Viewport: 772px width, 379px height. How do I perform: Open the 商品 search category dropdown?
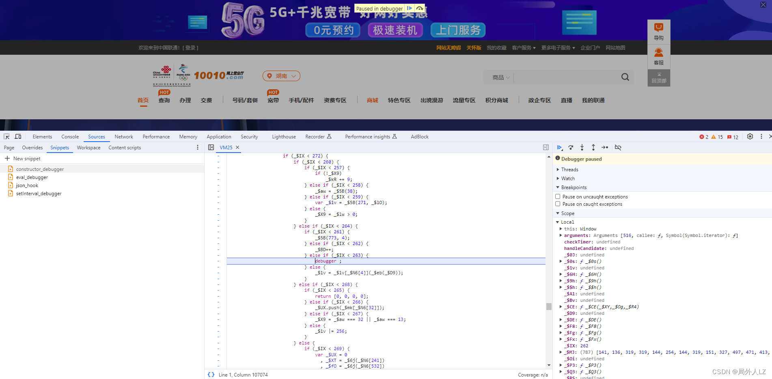(501, 77)
